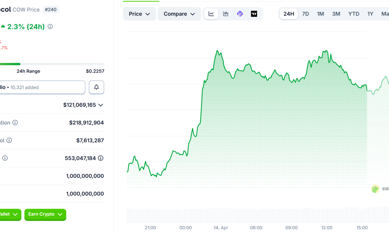Open the GeckoTerminal chart option
The height and width of the screenshot is (233, 389).
coord(240,14)
